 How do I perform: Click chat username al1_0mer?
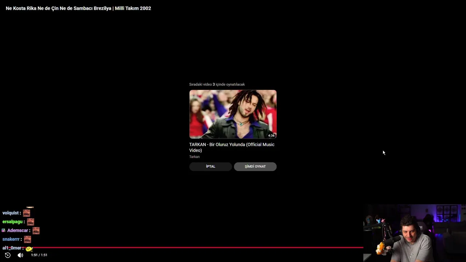click(x=12, y=248)
